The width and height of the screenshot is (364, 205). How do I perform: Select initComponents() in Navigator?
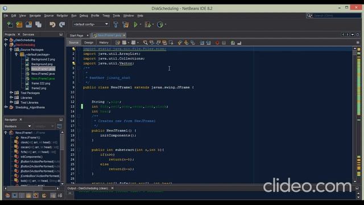pyautogui.click(x=32, y=157)
